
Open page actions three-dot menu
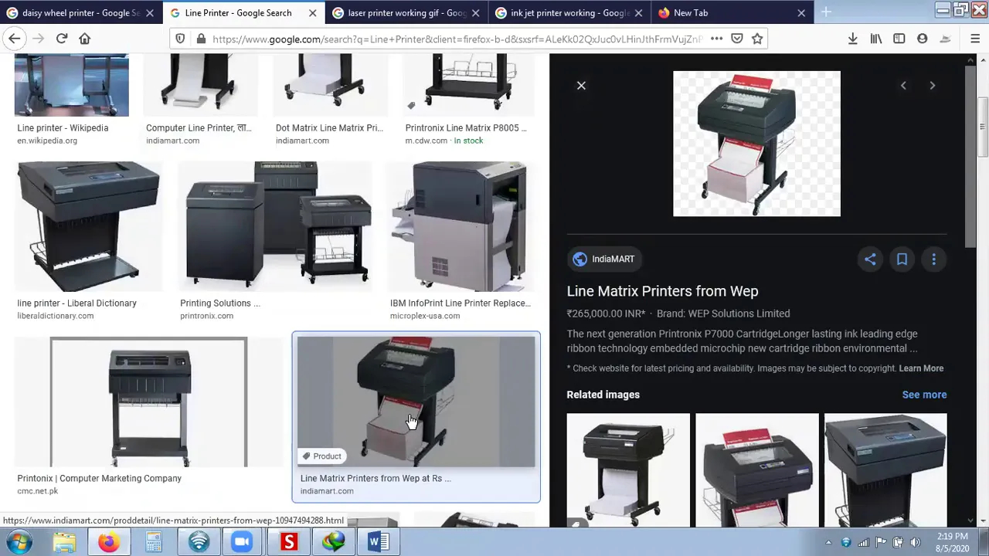pyautogui.click(x=716, y=39)
